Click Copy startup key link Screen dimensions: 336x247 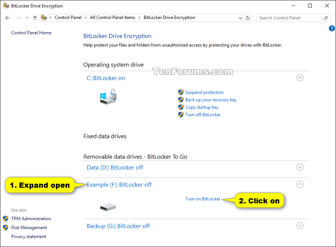202,107
